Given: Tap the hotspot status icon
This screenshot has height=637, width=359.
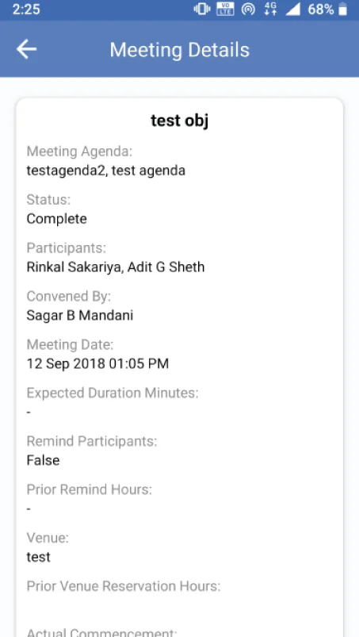Looking at the screenshot, I should (x=248, y=9).
